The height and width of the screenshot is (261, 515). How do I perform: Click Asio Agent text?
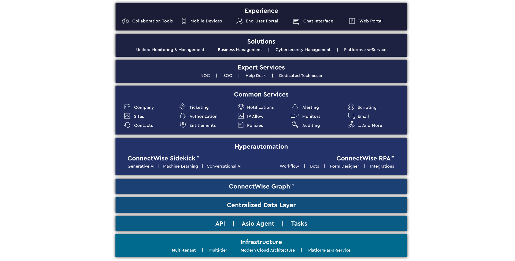point(258,224)
